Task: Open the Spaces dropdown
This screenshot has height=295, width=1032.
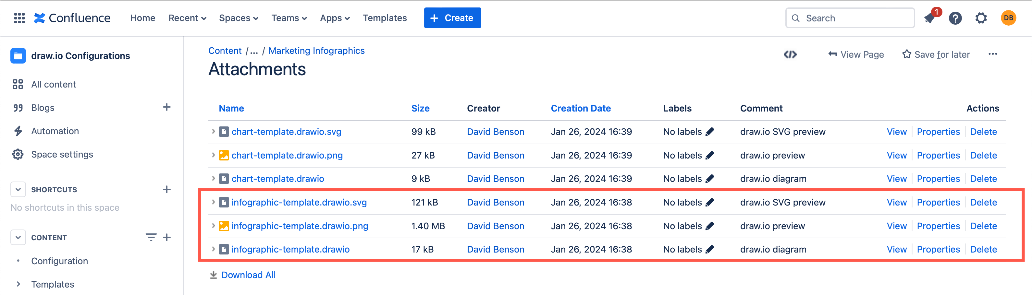Action: [x=239, y=18]
